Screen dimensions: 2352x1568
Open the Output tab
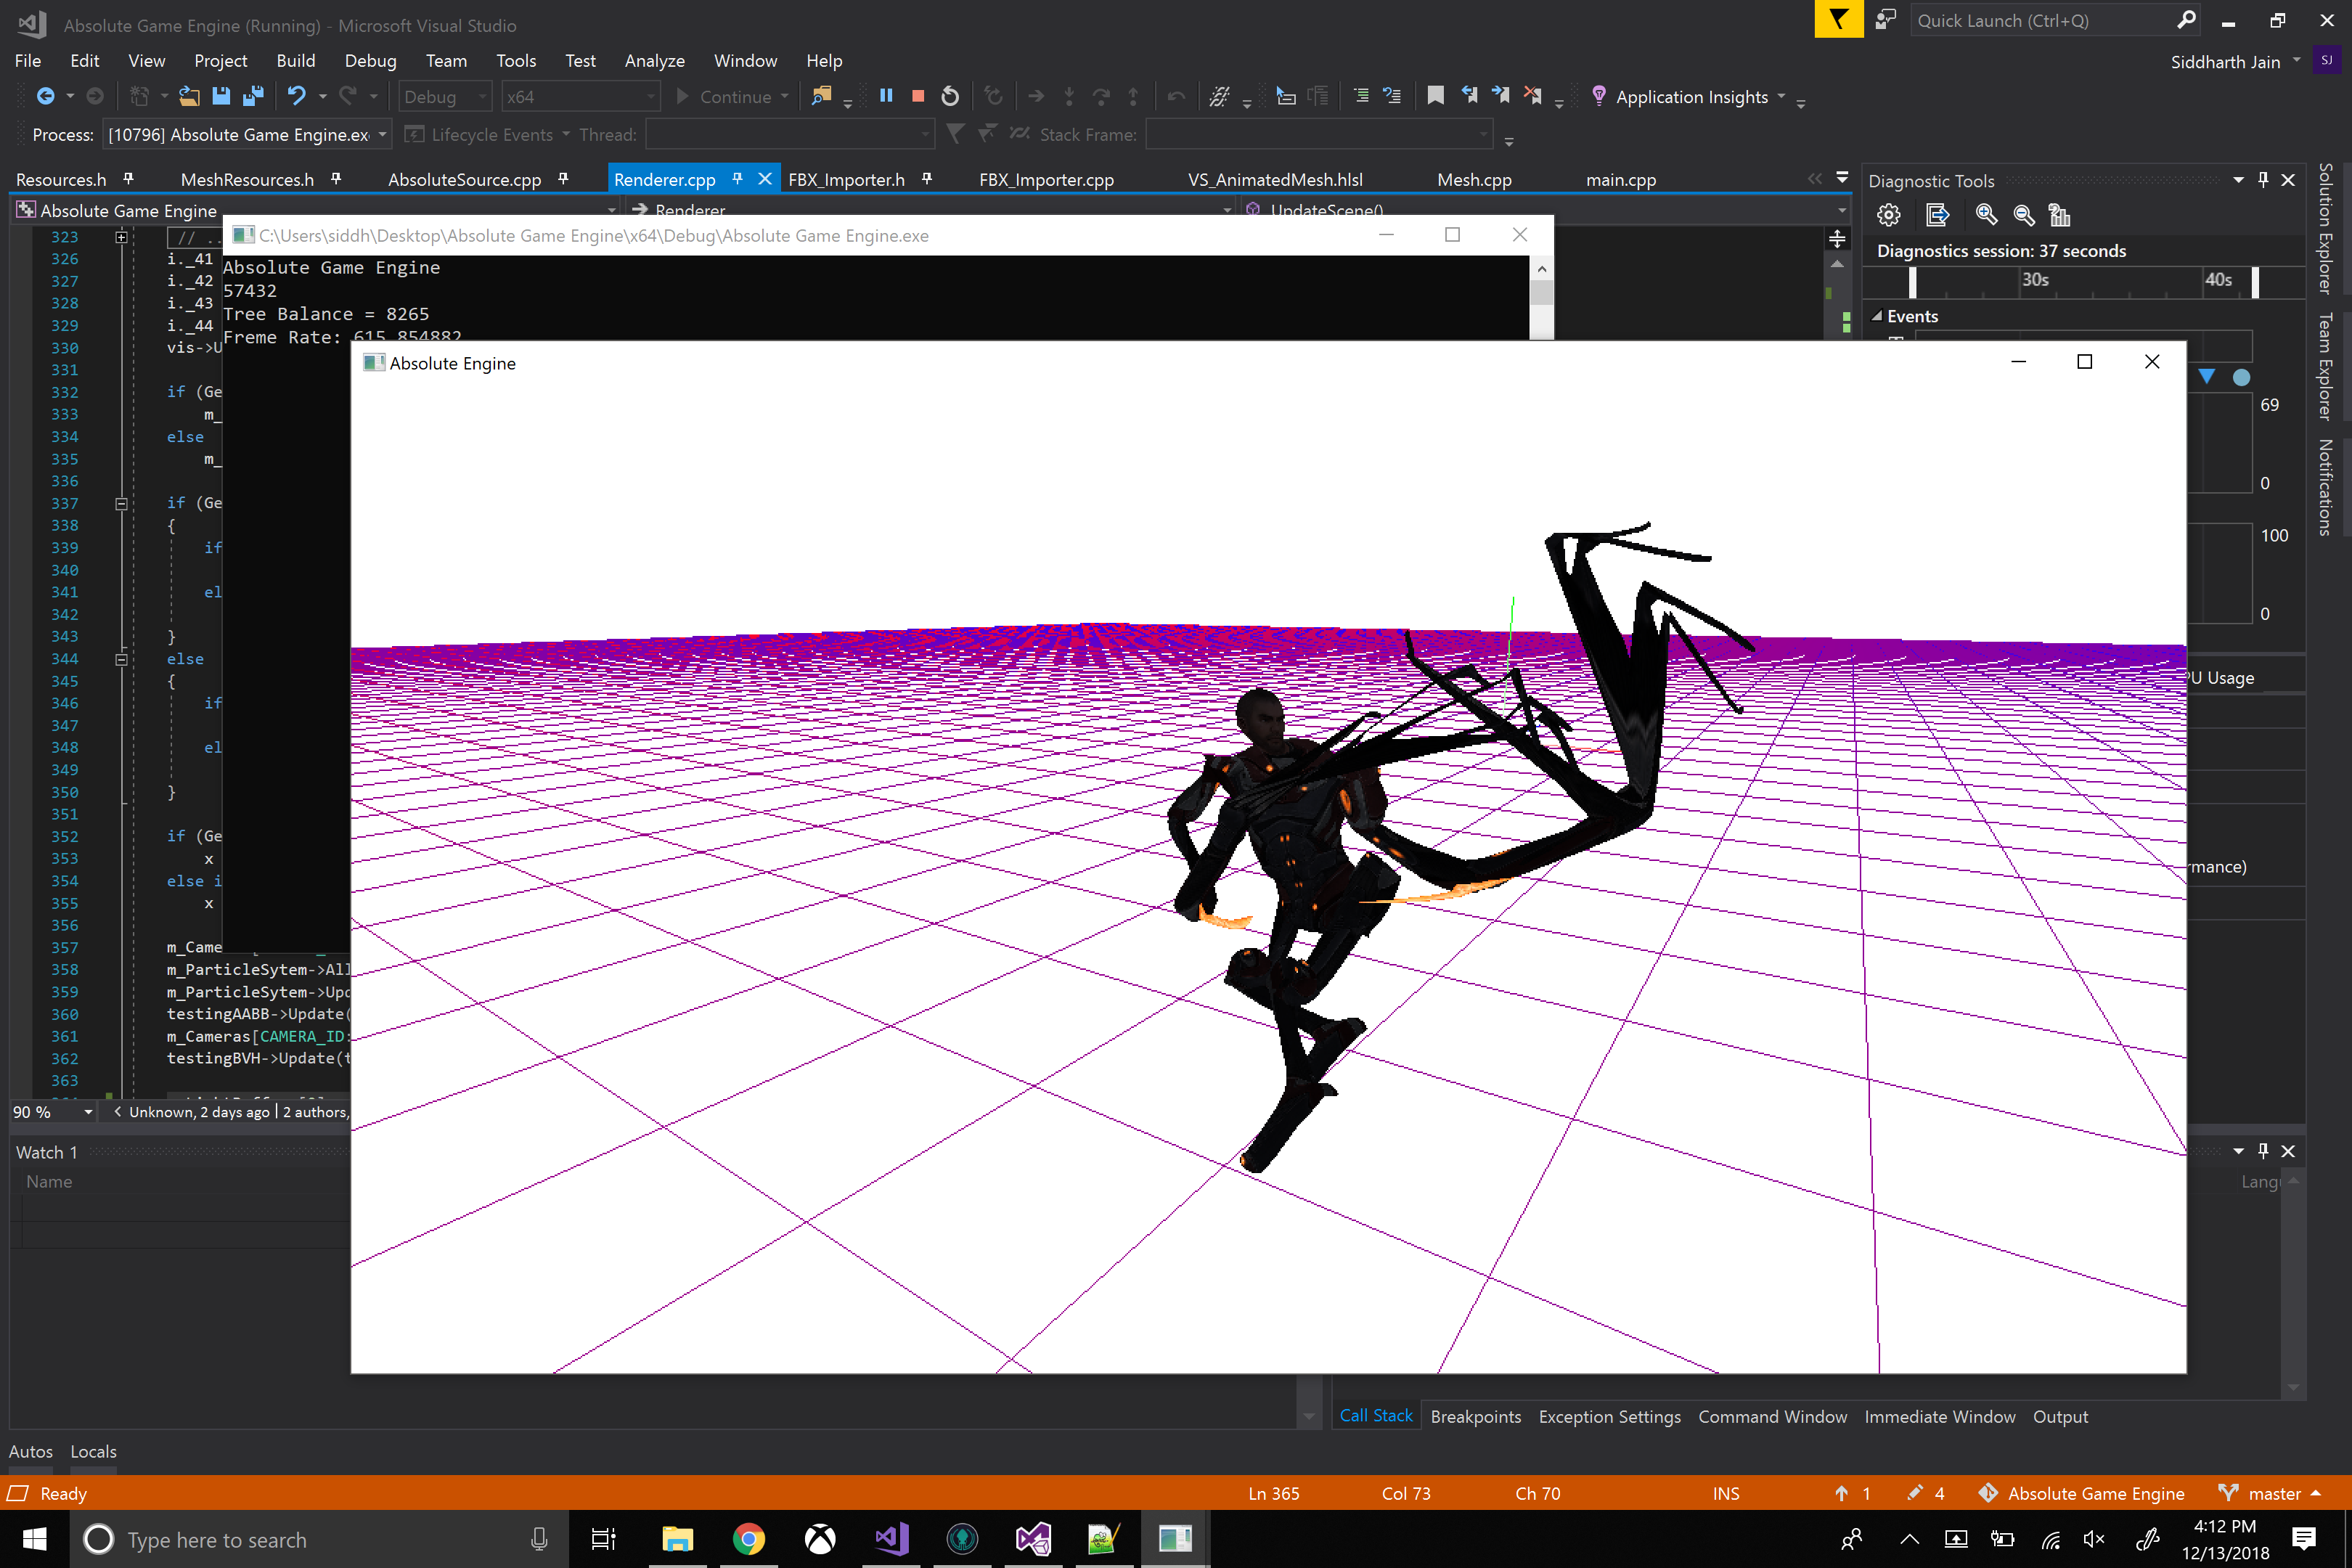2060,1416
